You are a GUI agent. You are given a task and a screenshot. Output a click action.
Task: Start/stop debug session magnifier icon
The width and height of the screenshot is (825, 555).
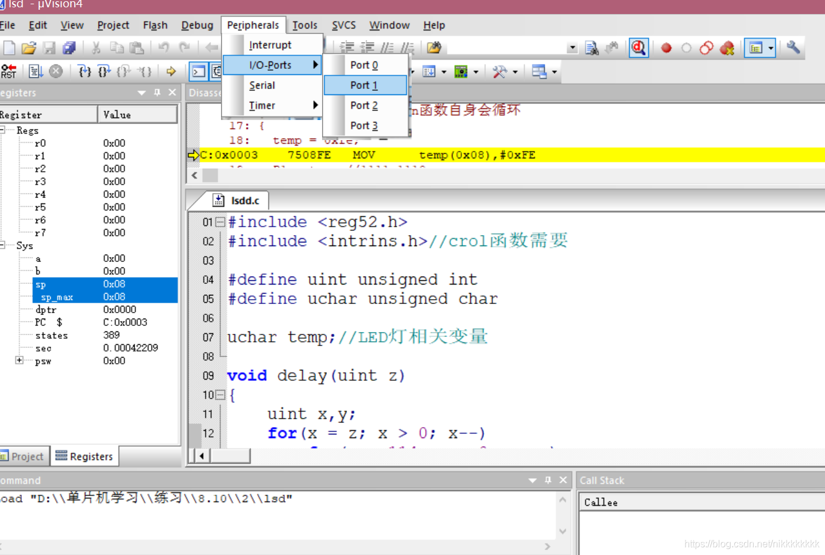(x=638, y=48)
